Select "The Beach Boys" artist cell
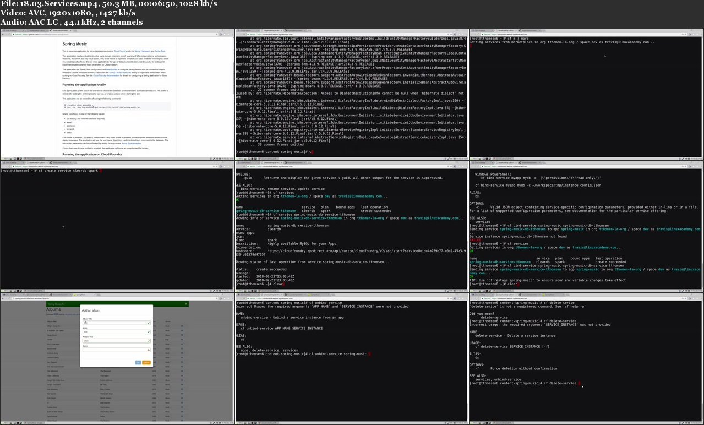 [x=107, y=394]
